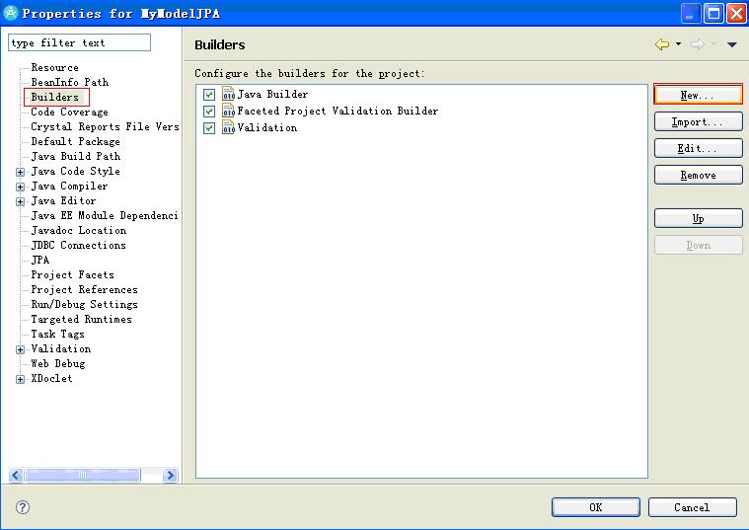The width and height of the screenshot is (749, 530).
Task: Select Builders in the tree
Action: [54, 97]
